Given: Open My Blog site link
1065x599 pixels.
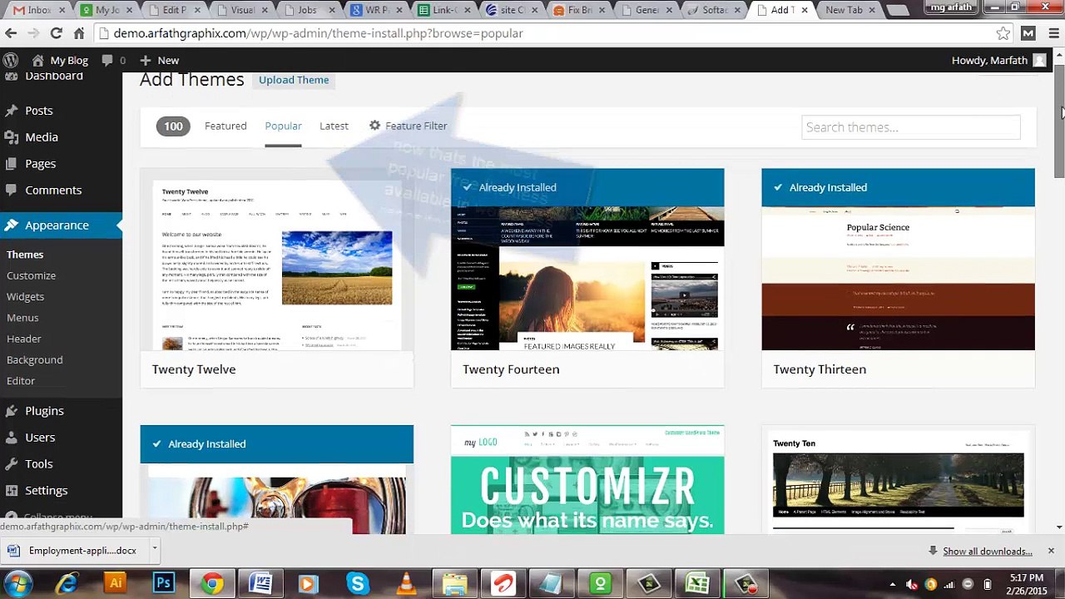Looking at the screenshot, I should point(60,60).
